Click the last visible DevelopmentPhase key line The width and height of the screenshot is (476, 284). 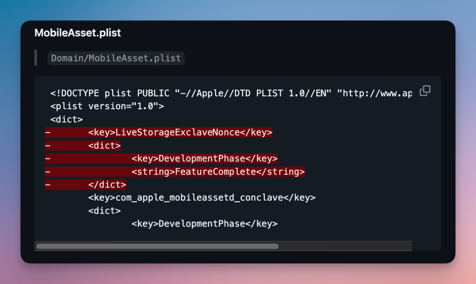(204, 224)
